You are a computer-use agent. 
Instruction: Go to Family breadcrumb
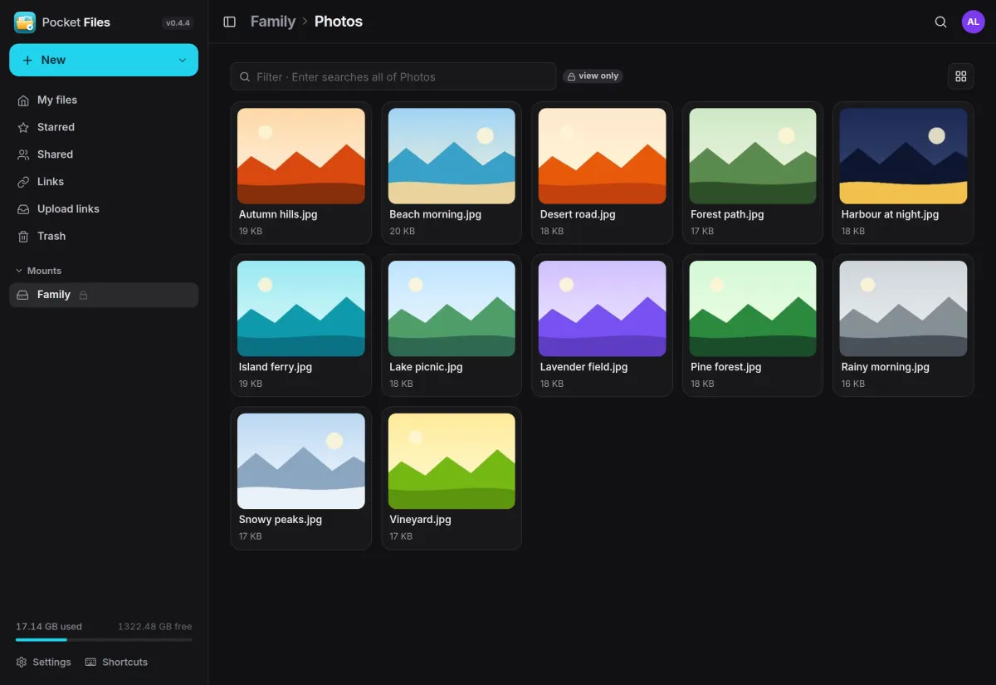tap(273, 22)
